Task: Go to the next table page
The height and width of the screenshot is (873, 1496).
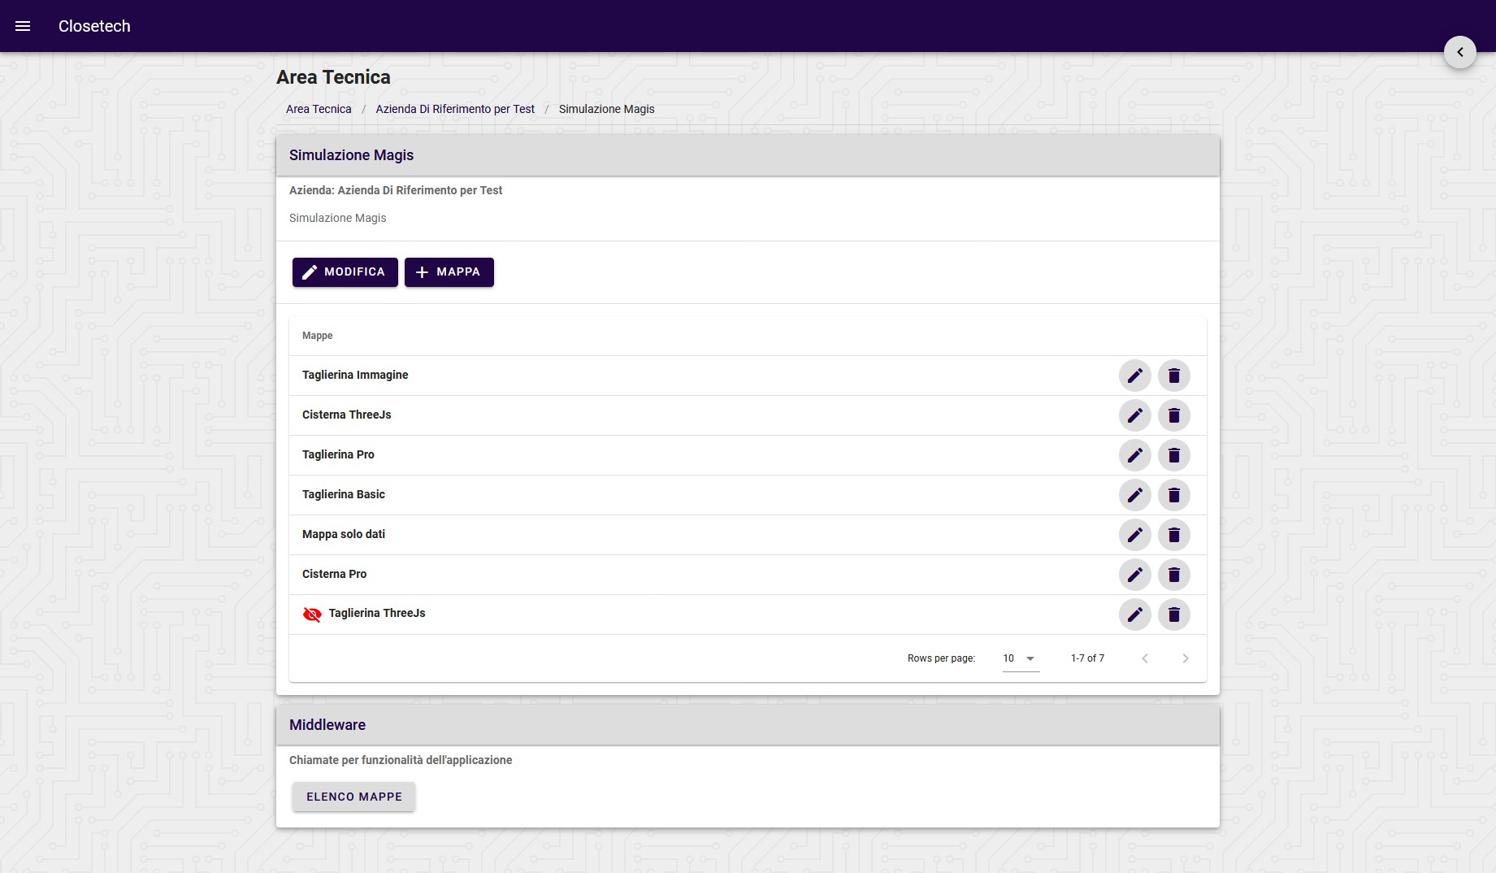Action: 1185,658
